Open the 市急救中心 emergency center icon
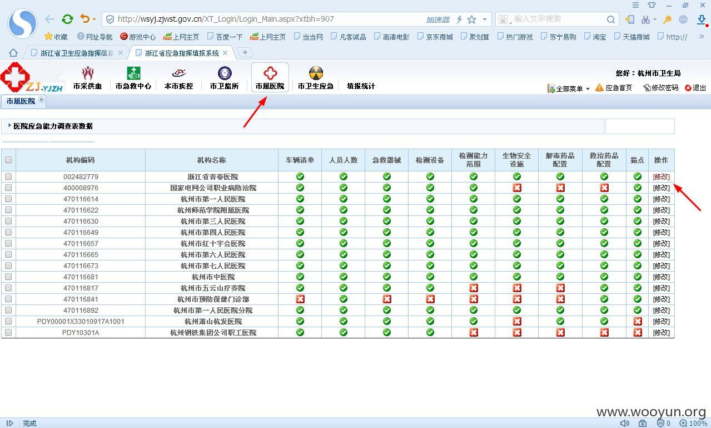This screenshot has width=711, height=428. point(133,73)
